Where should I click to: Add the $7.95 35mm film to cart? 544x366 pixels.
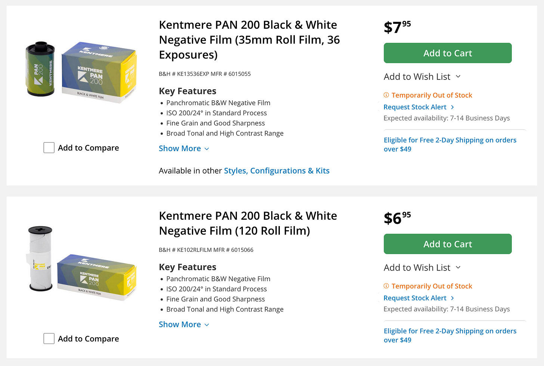(x=448, y=53)
